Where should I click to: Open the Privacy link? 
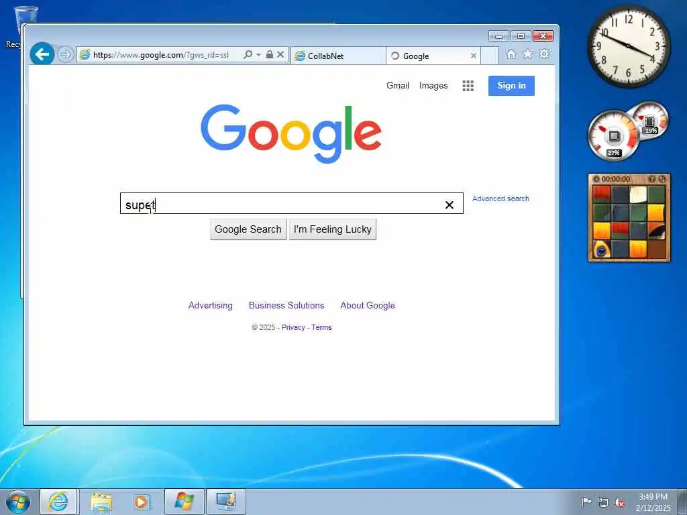pyautogui.click(x=293, y=327)
